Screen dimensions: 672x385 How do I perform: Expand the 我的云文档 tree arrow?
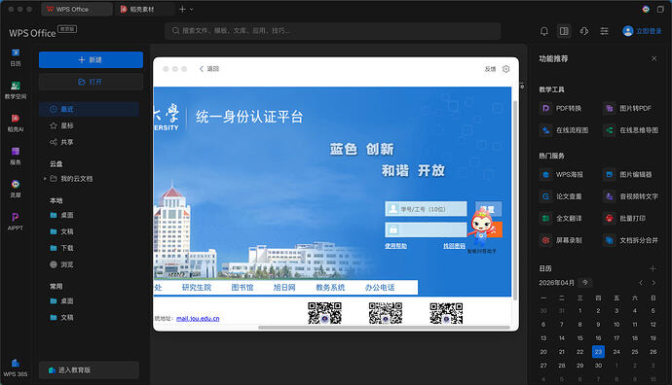(45, 178)
